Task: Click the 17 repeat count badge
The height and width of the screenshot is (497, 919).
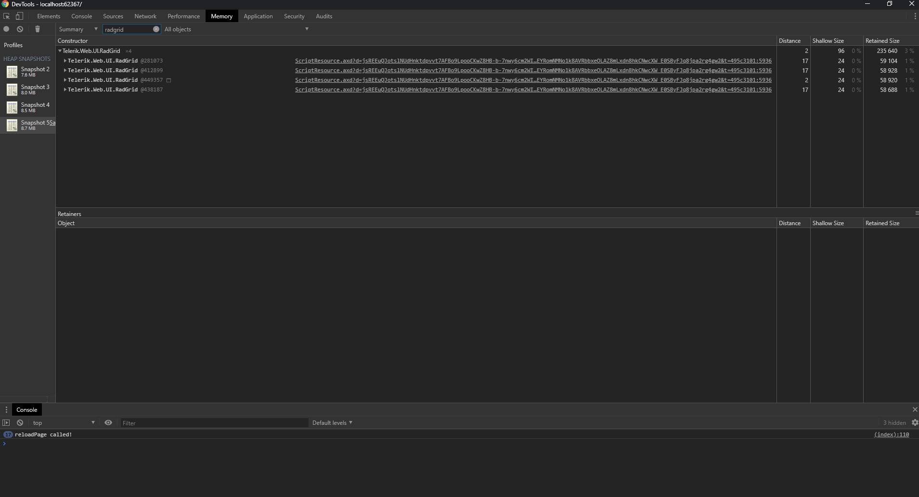Action: click(8, 434)
